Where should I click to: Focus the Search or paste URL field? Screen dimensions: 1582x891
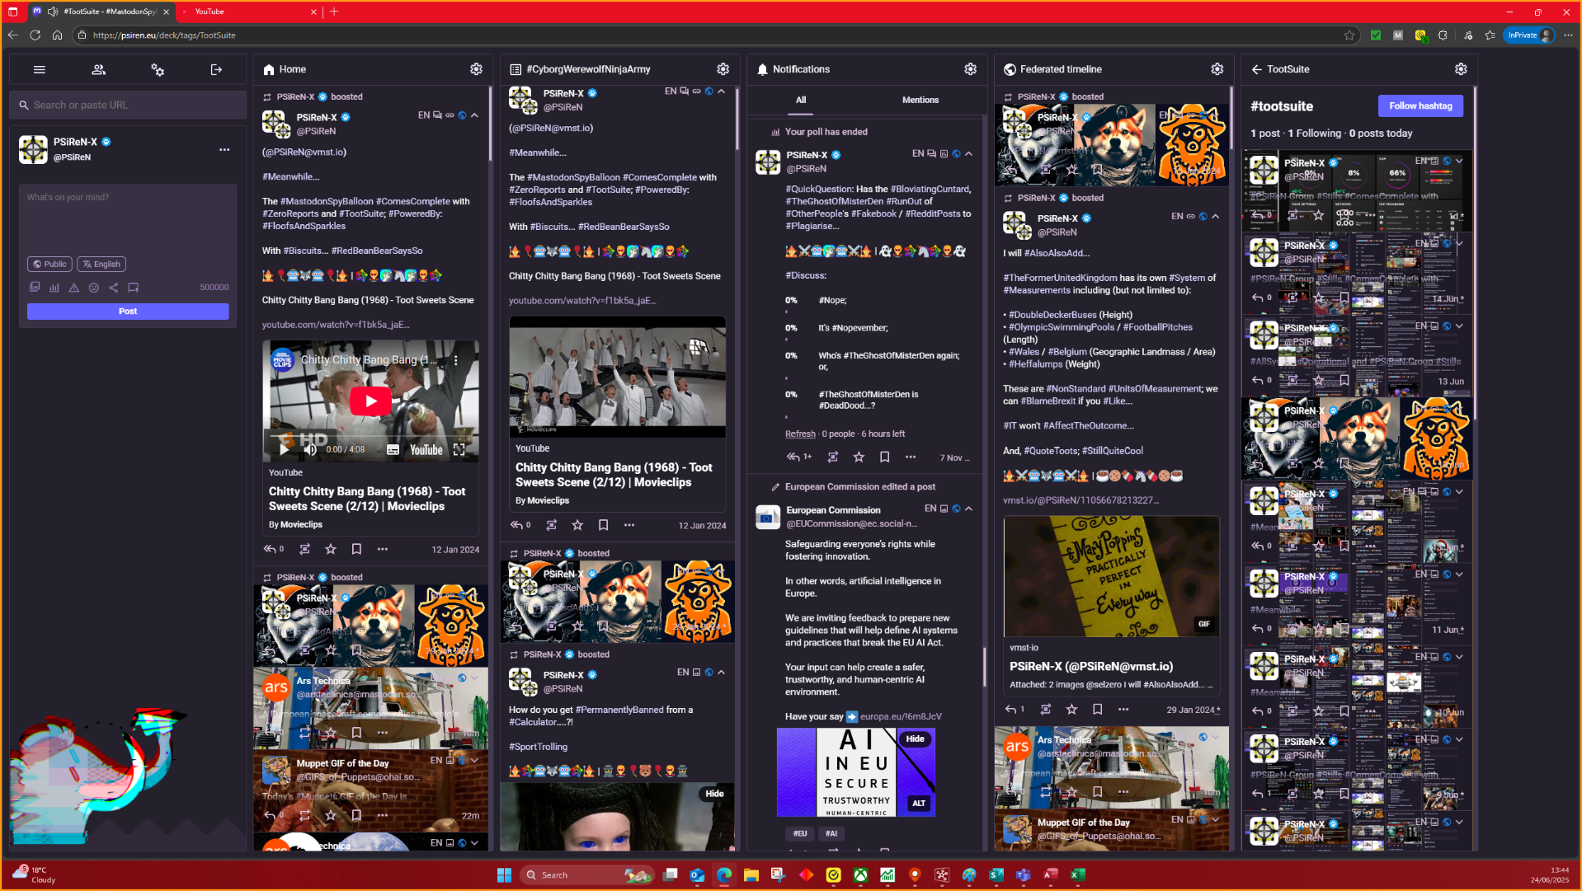coord(128,106)
